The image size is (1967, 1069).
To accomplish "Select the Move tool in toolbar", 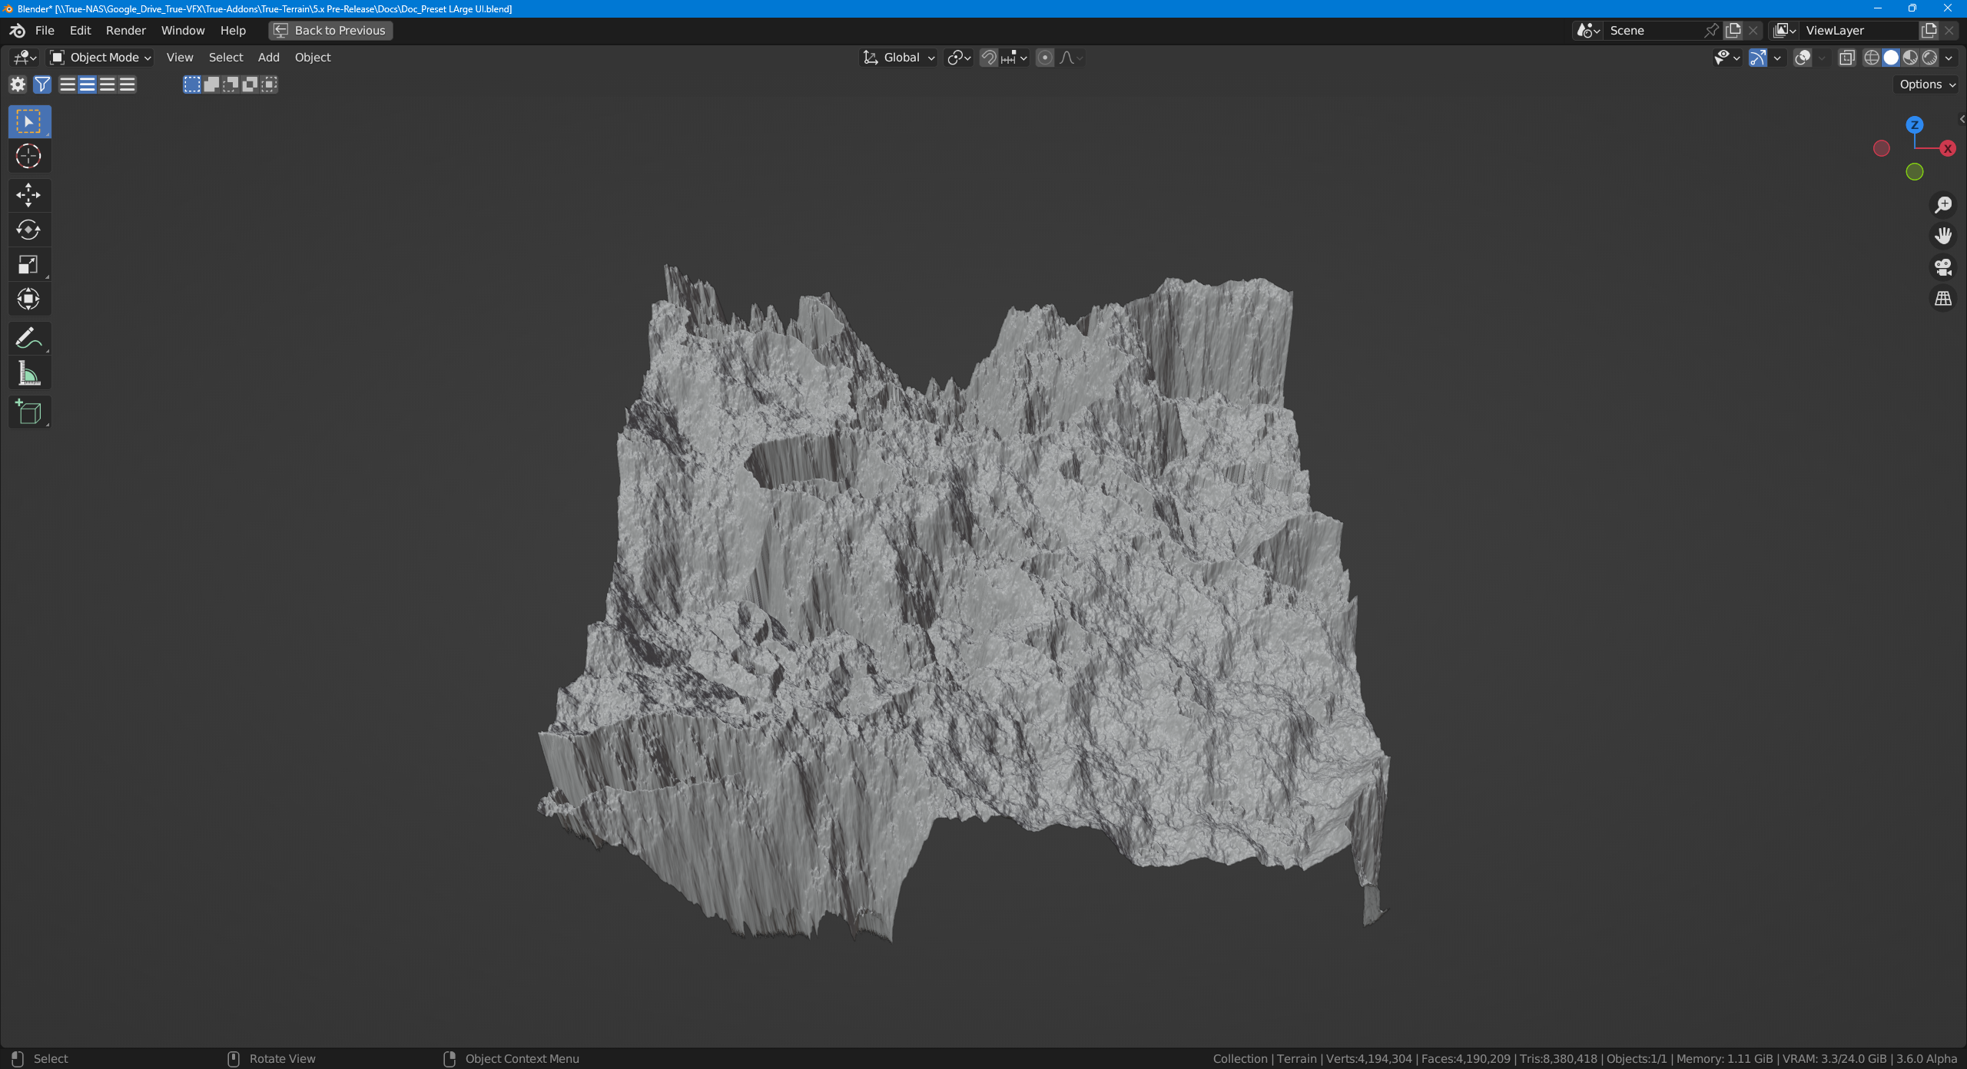I will pos(28,195).
